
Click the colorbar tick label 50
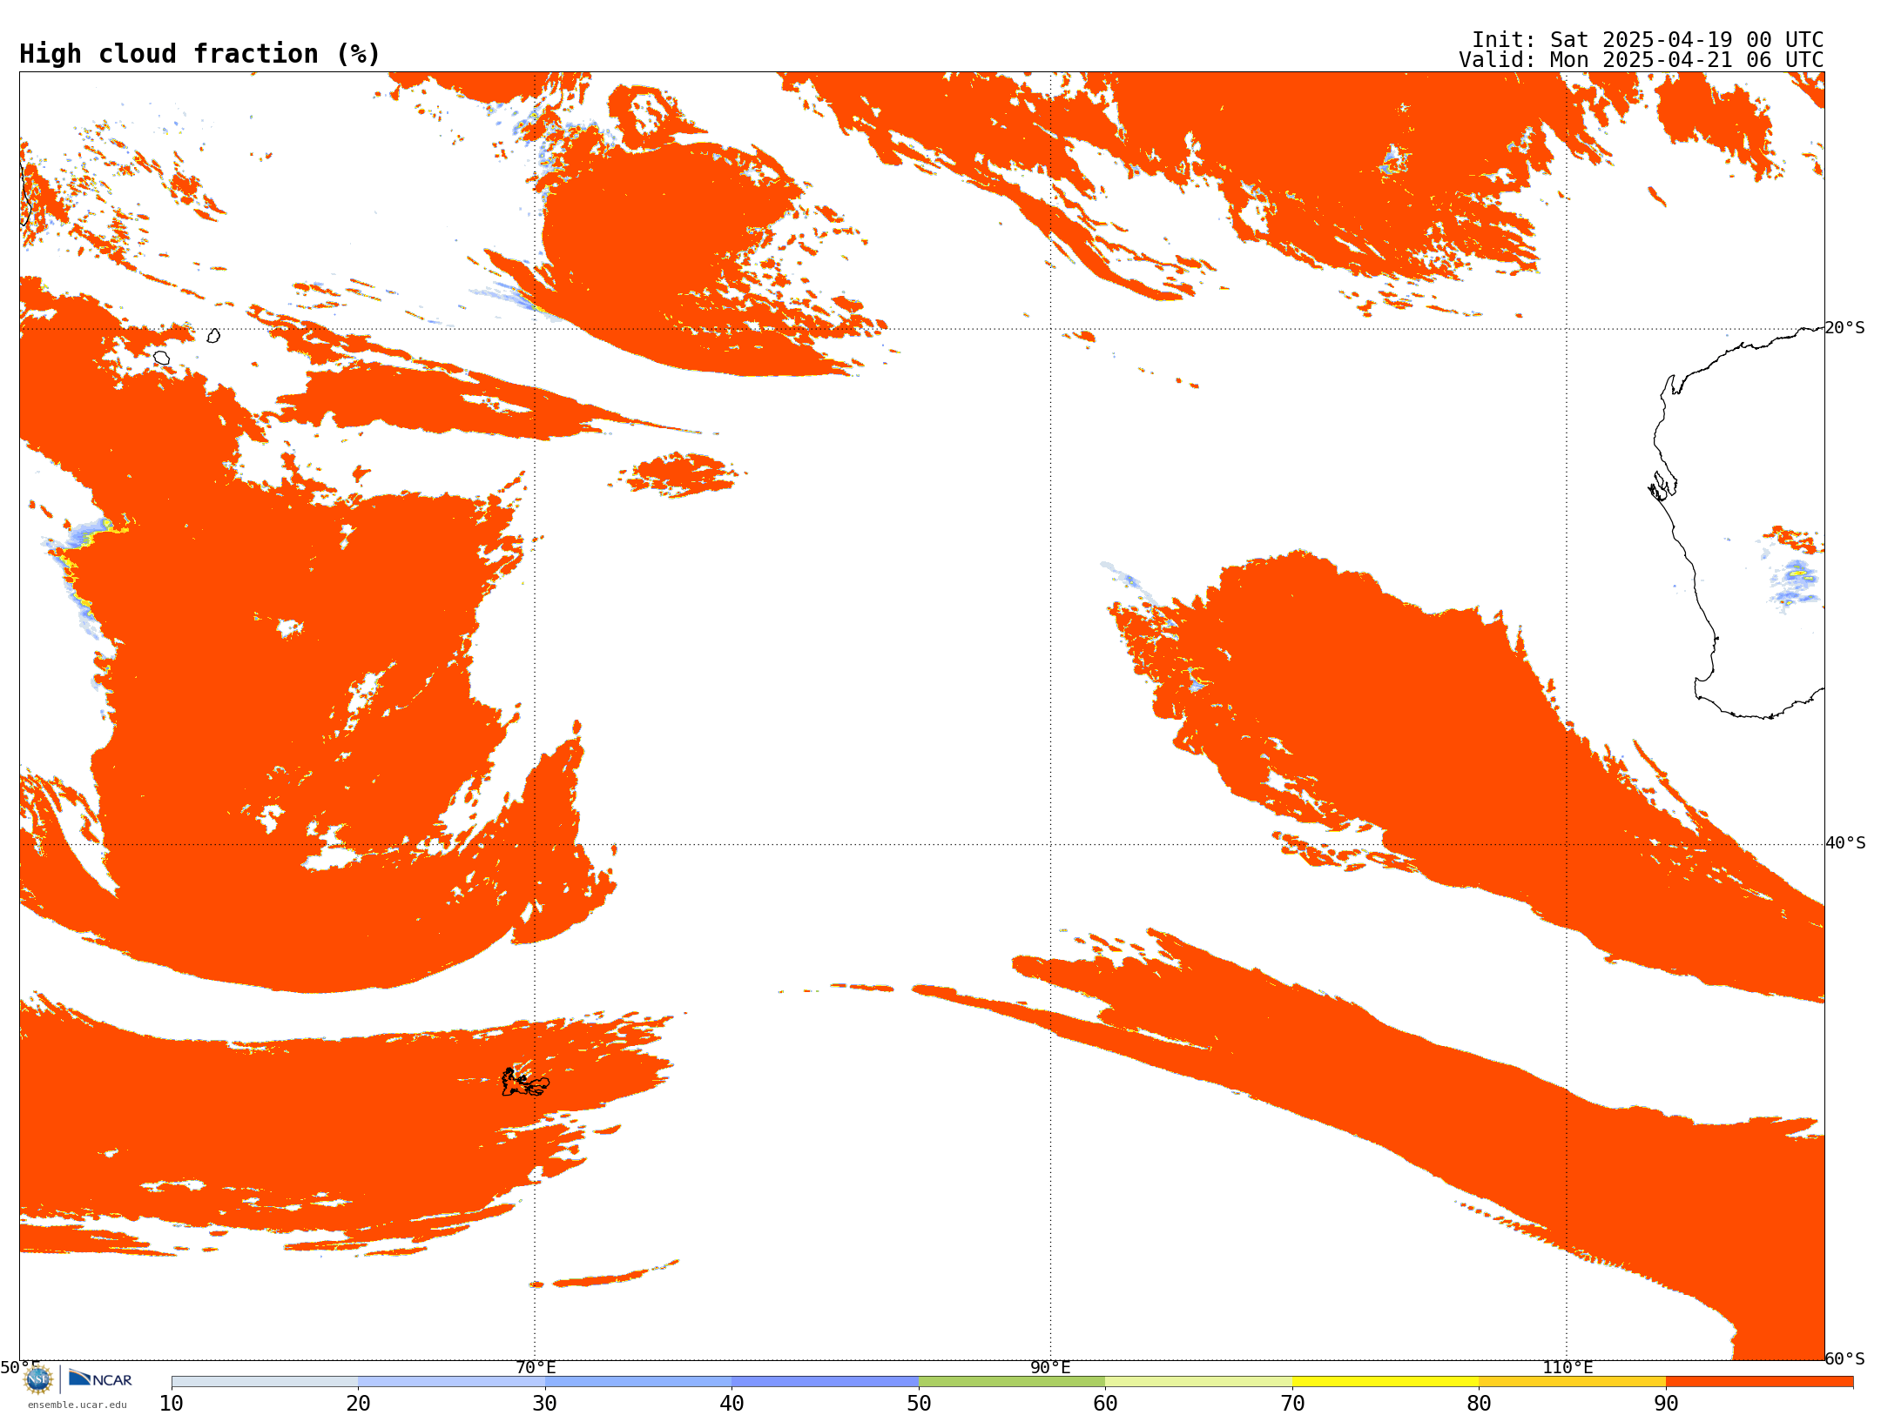point(919,1403)
